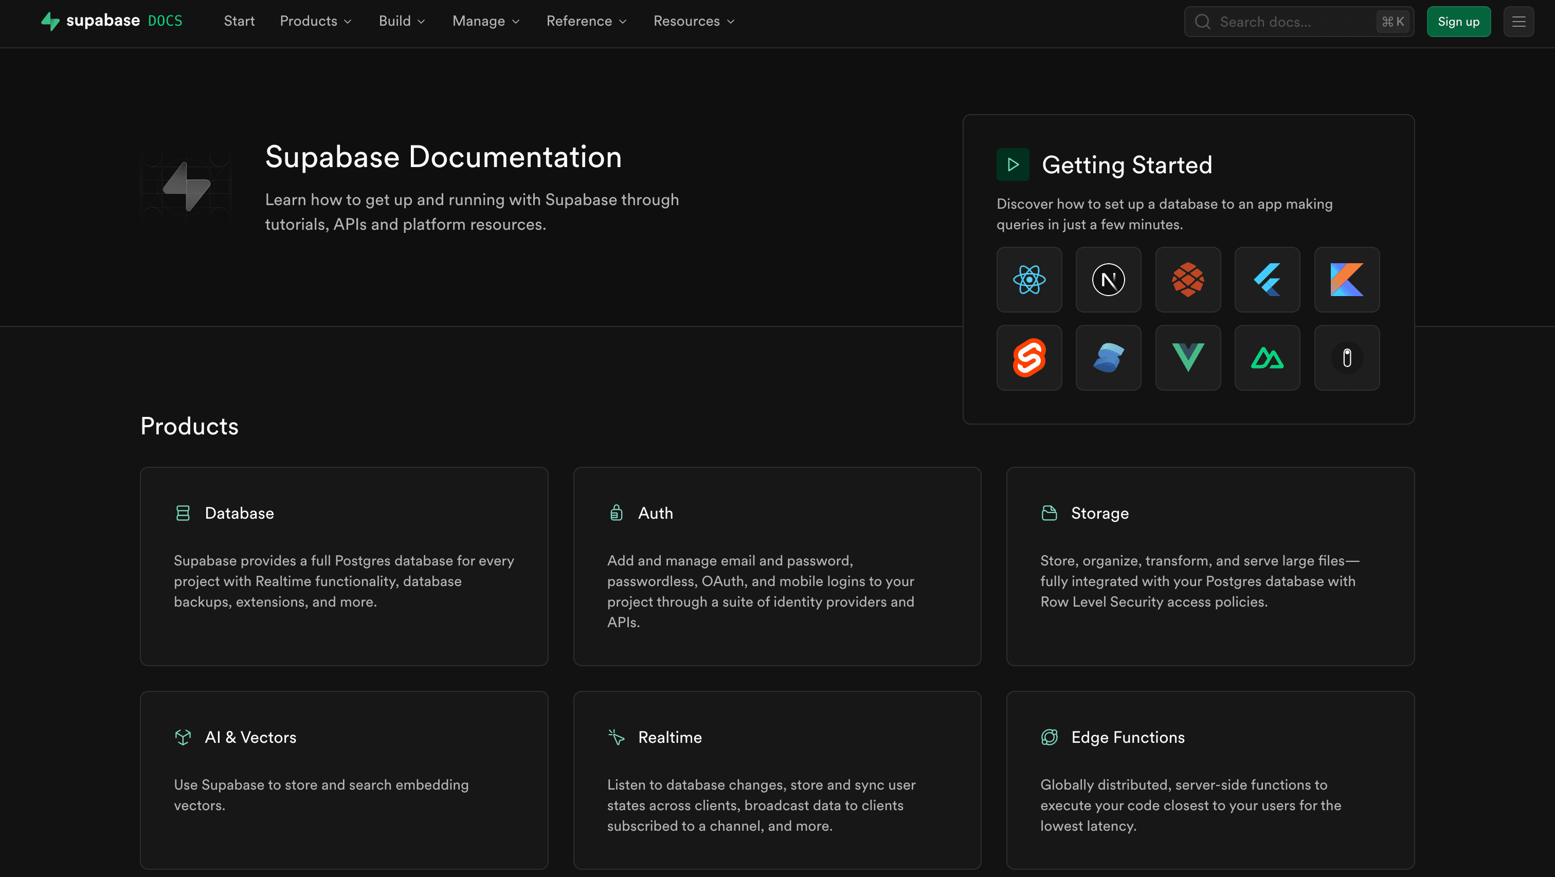
Task: Open the Next.js quickstart icon
Action: [1108, 280]
